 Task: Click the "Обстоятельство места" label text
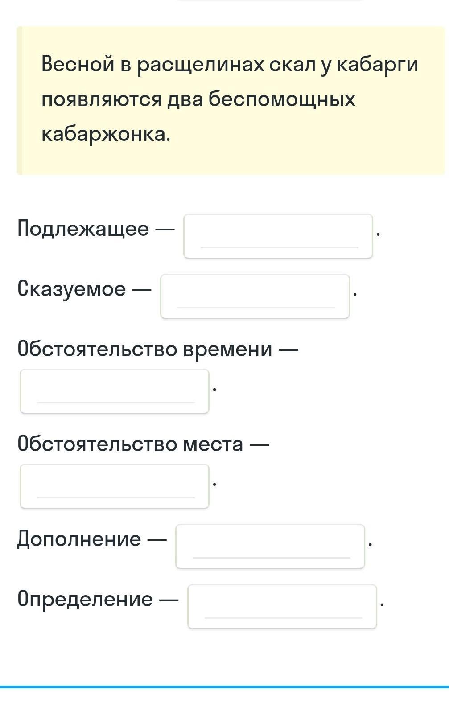pyautogui.click(x=131, y=444)
